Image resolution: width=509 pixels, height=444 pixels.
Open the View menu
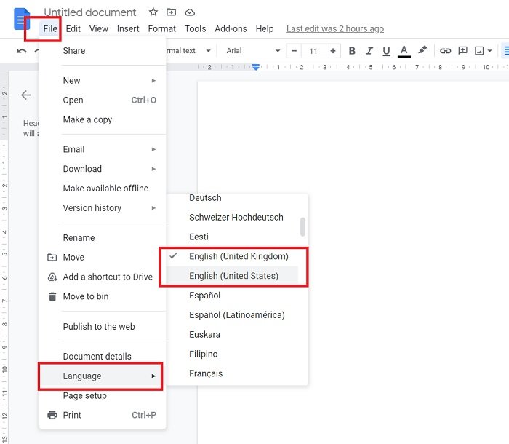click(x=99, y=29)
